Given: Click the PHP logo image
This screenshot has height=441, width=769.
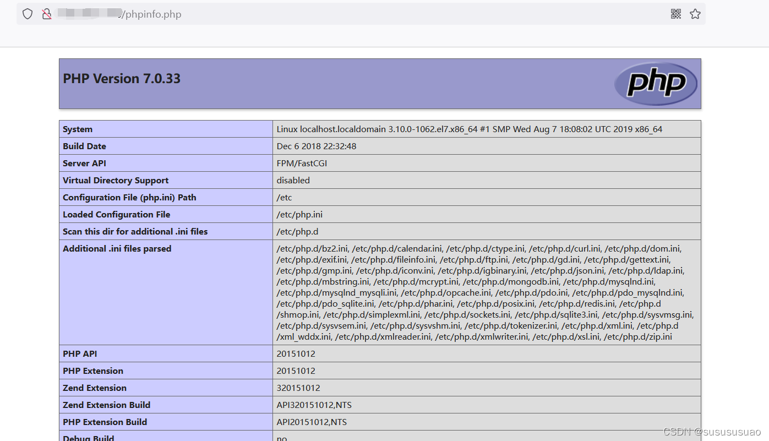Looking at the screenshot, I should pos(656,84).
